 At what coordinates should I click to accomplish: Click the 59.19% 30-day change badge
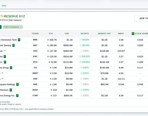click(85, 45)
